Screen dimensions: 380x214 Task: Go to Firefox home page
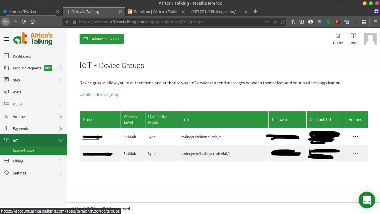tap(33, 22)
